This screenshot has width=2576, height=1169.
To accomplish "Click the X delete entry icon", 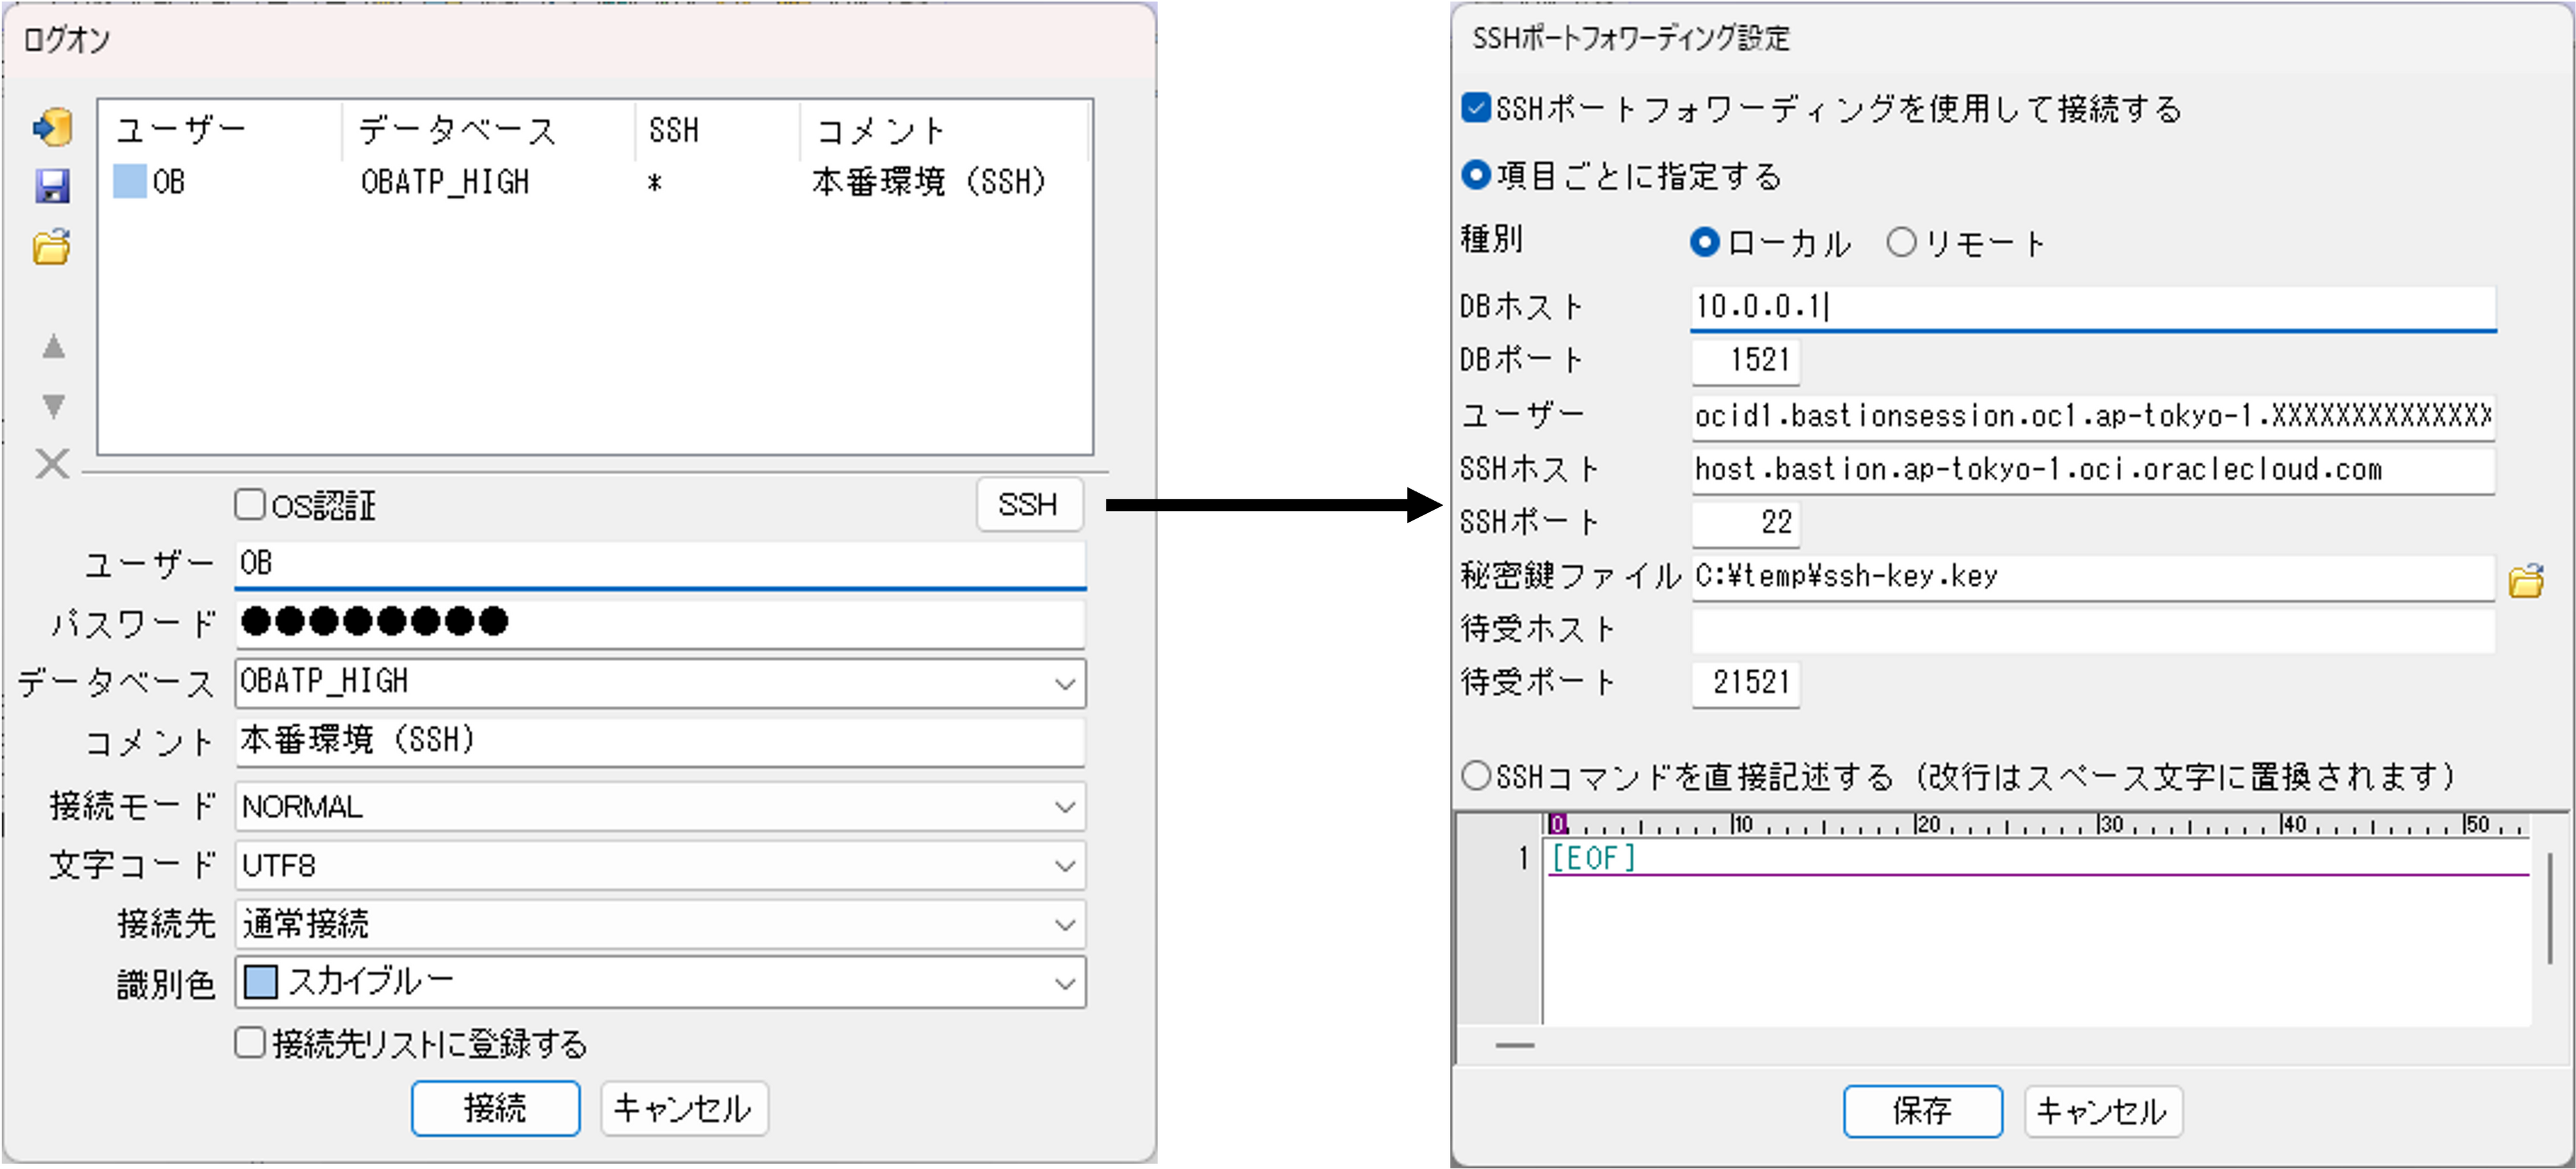I will pyautogui.click(x=52, y=464).
